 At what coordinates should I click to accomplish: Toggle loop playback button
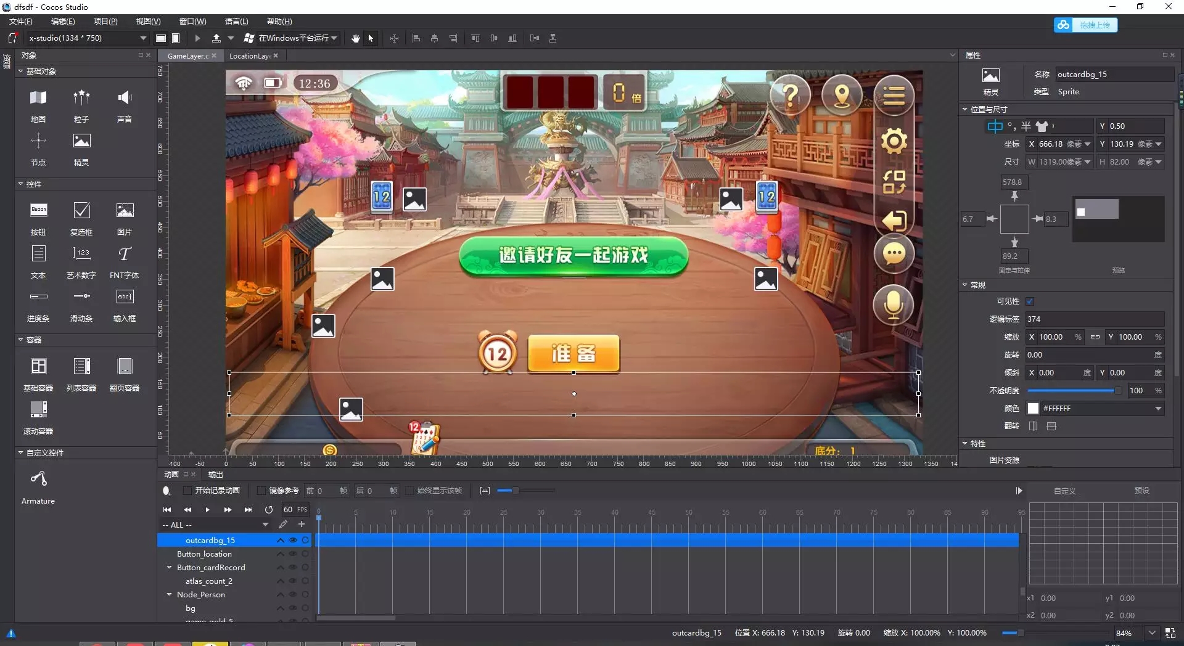click(x=269, y=510)
